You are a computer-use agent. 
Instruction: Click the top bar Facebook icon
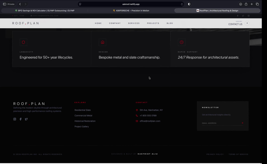tap(238, 16)
